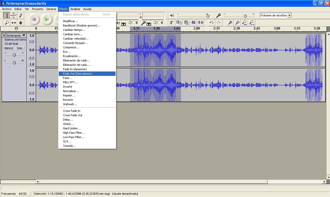The width and height of the screenshot is (330, 197).
Task: Select the Envelope tool
Action: [x=14, y=15]
